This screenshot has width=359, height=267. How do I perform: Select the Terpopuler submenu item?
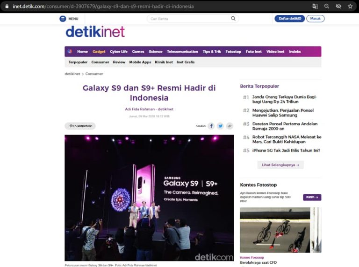coord(78,62)
